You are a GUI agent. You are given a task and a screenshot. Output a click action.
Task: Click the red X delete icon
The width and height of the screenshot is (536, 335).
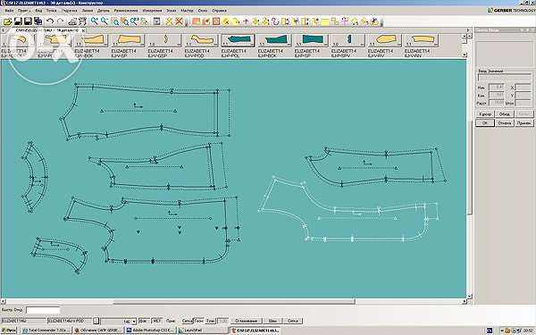point(179,21)
